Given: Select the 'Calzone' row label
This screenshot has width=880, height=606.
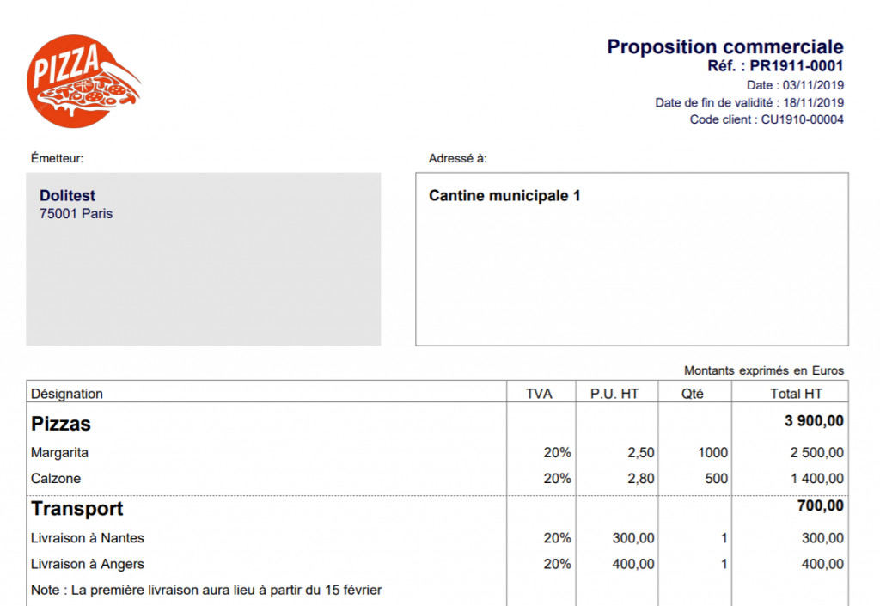Looking at the screenshot, I should [56, 479].
